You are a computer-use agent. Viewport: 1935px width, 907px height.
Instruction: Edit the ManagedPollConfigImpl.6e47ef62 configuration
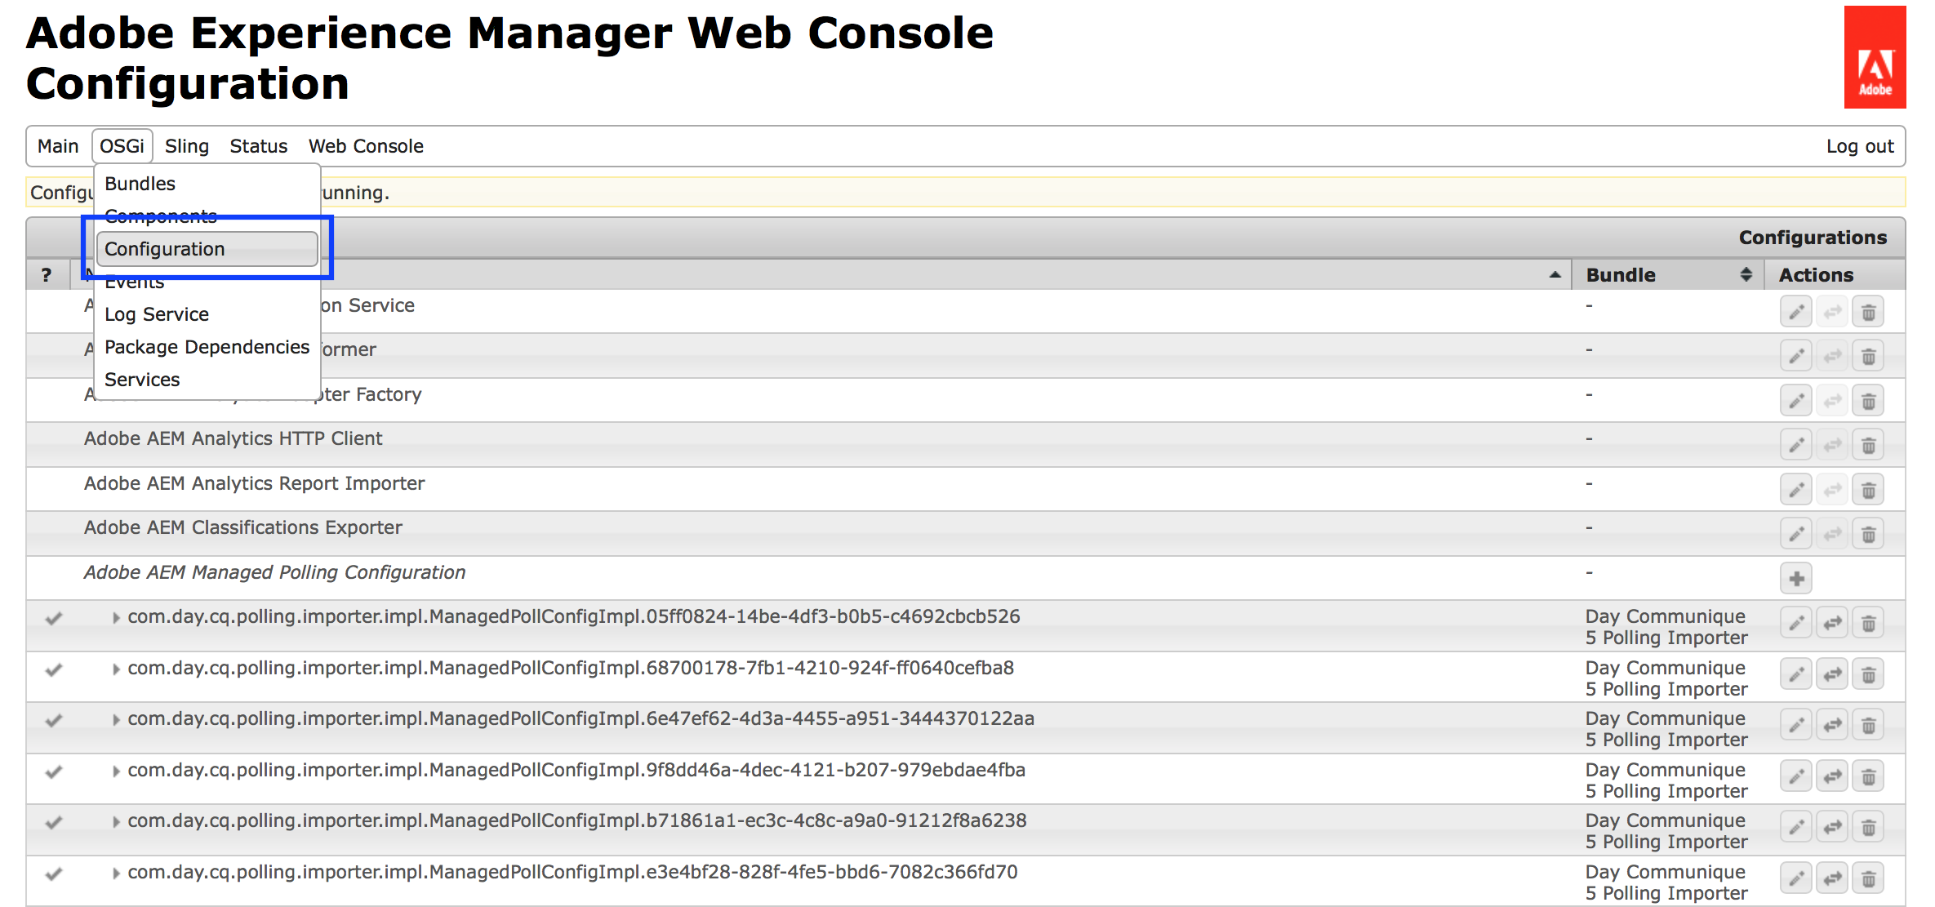click(1795, 726)
